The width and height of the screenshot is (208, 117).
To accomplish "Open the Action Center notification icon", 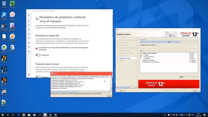I will (205, 115).
